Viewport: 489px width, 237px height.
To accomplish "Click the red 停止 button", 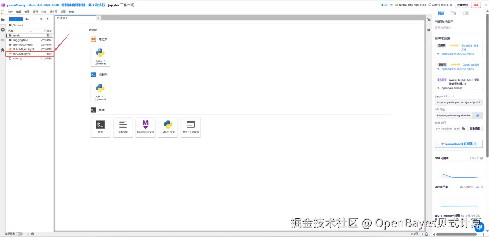I will pyautogui.click(x=476, y=5).
